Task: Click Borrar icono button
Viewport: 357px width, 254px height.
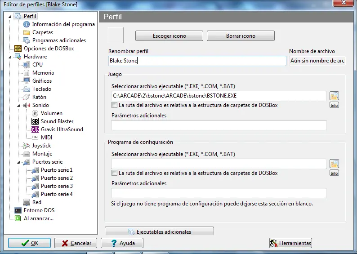Action: (x=241, y=36)
